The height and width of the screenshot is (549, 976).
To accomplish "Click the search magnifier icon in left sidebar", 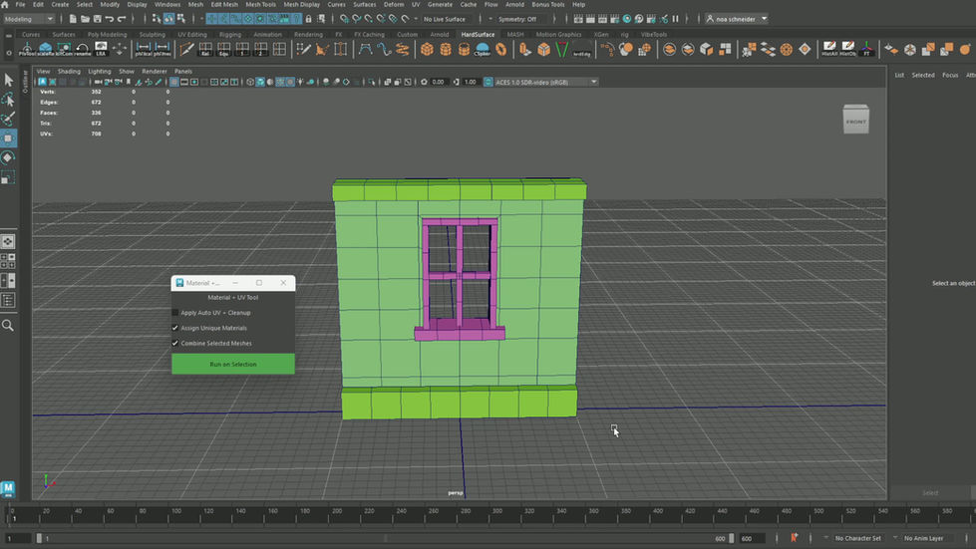I will [x=8, y=325].
